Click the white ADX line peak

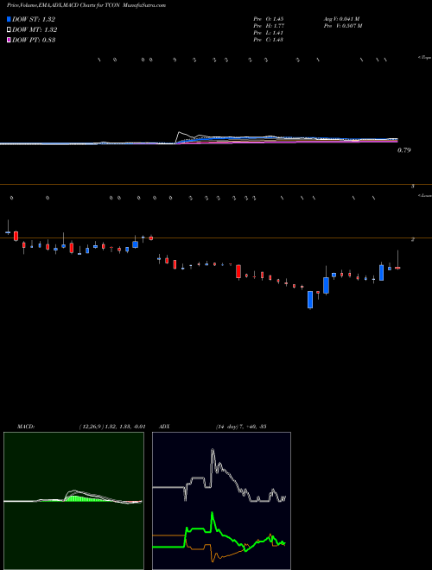tap(213, 452)
